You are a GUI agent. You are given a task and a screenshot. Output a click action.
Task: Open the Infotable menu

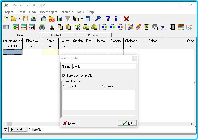click(x=67, y=12)
